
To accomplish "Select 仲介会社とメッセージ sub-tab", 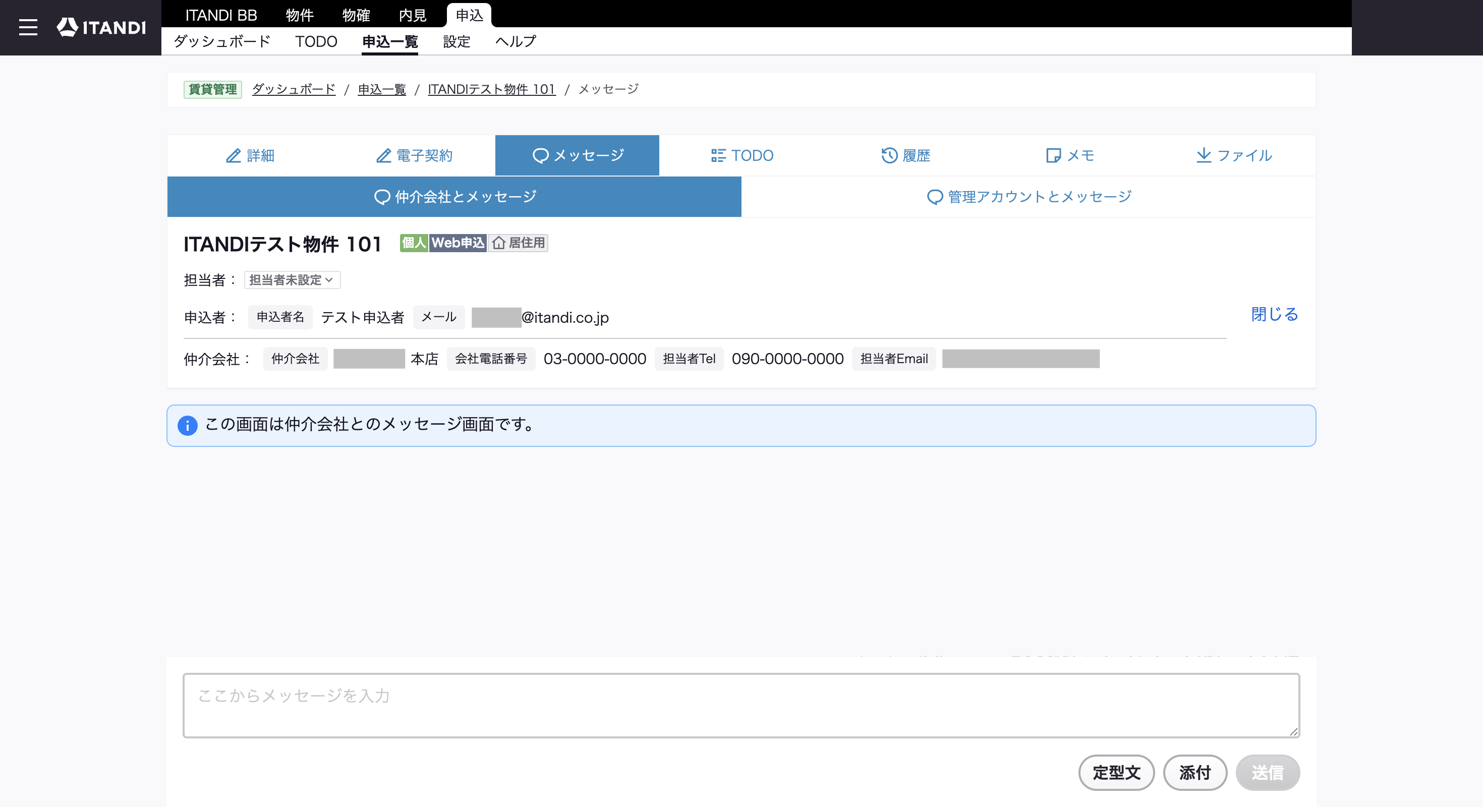I will pos(454,197).
